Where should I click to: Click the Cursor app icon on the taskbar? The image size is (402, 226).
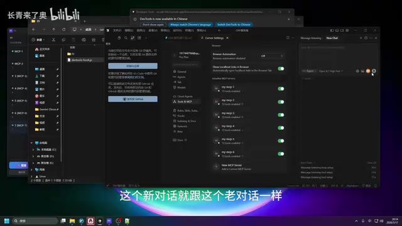click(x=100, y=221)
